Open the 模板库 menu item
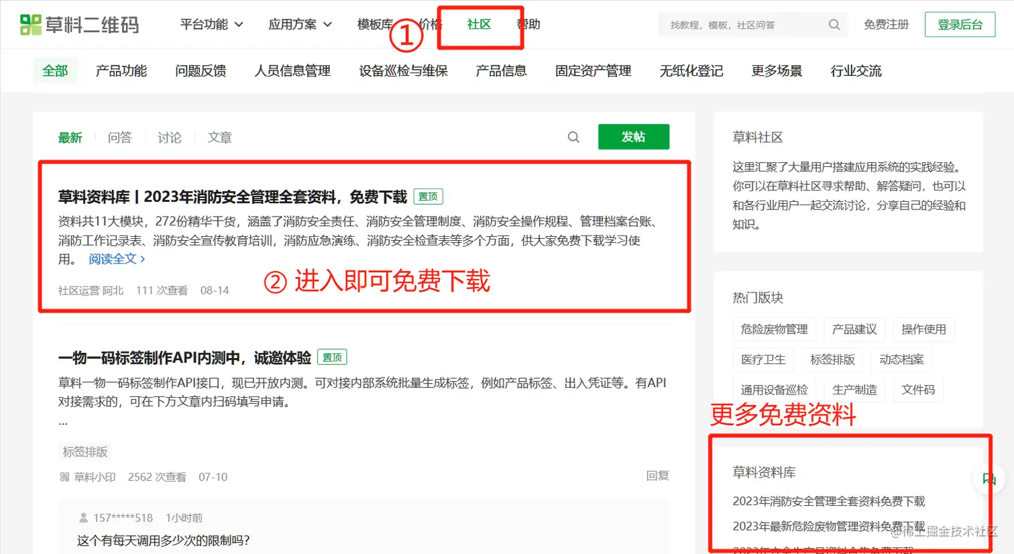1014x554 pixels. click(375, 24)
